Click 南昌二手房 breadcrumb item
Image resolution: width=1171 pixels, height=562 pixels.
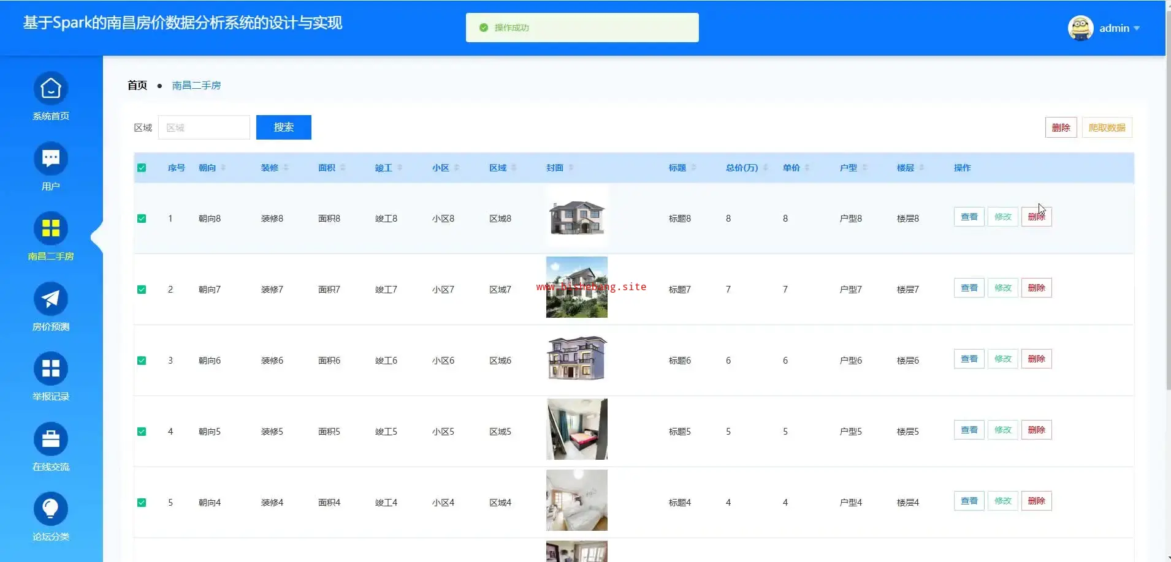[196, 85]
